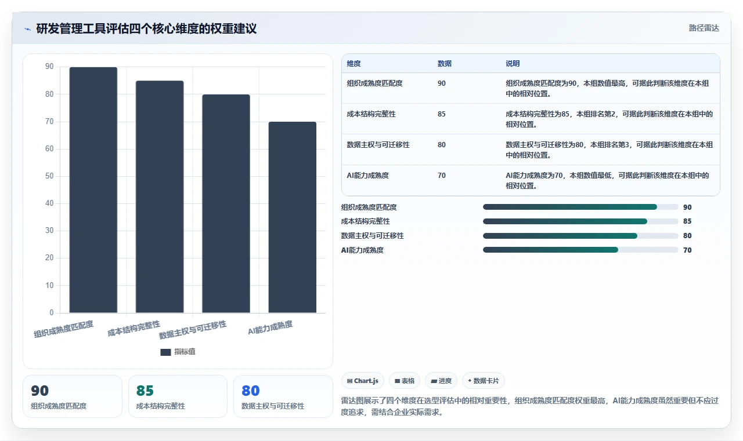Click the 指标值 legend color swatch
This screenshot has width=743, height=441.
(165, 352)
